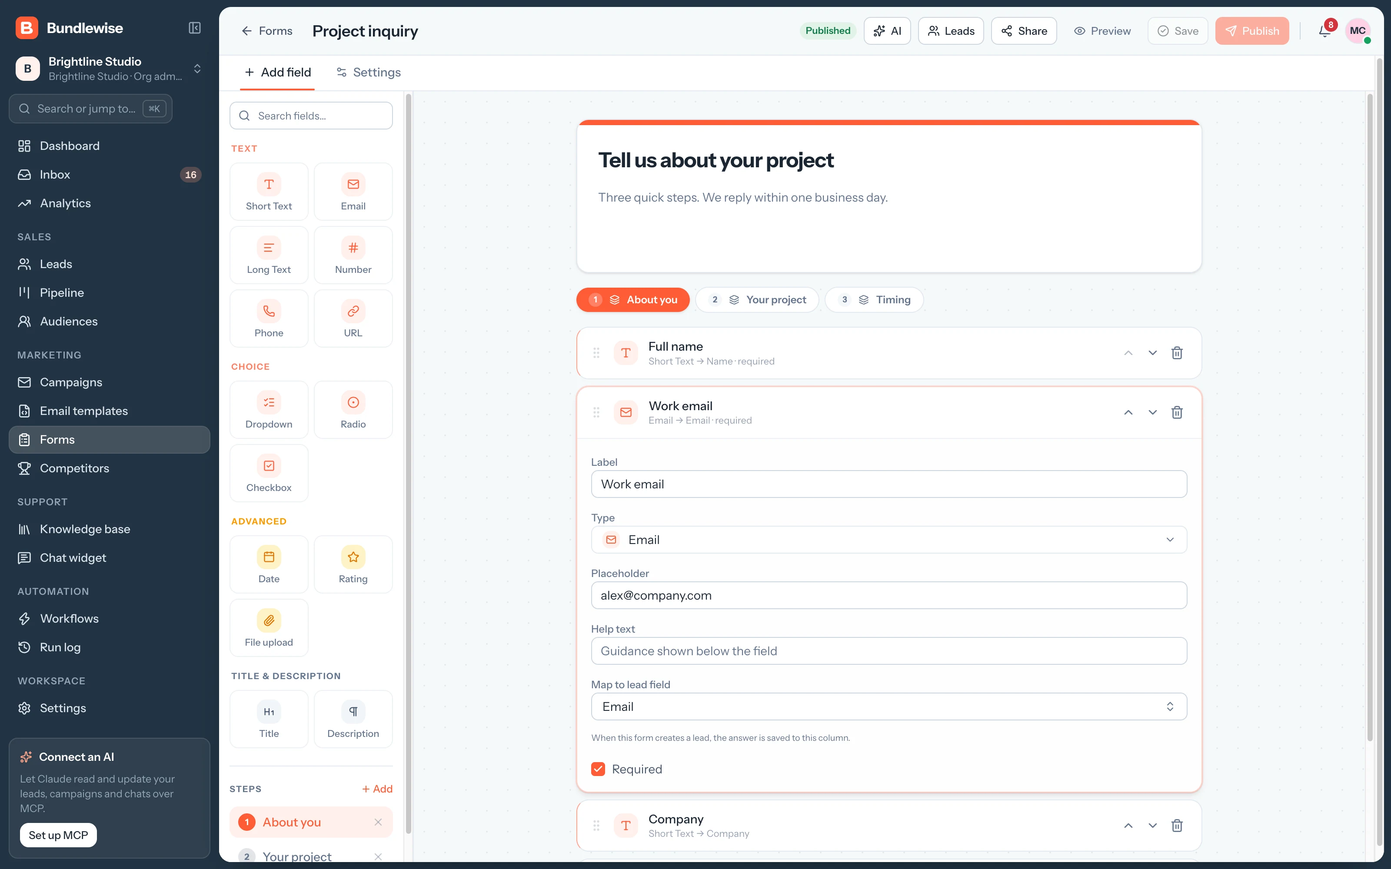Open the MC user avatar

pyautogui.click(x=1358, y=31)
